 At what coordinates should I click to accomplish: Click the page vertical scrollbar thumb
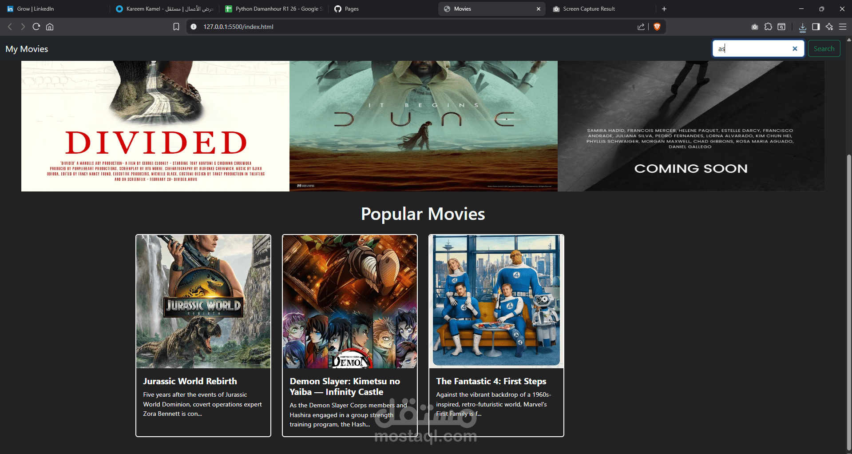coord(849,302)
